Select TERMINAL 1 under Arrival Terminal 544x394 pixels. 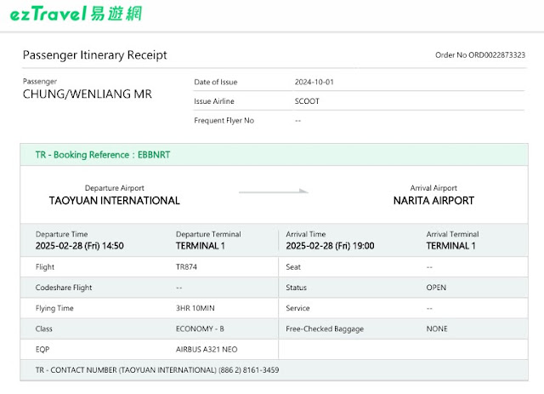pos(450,246)
